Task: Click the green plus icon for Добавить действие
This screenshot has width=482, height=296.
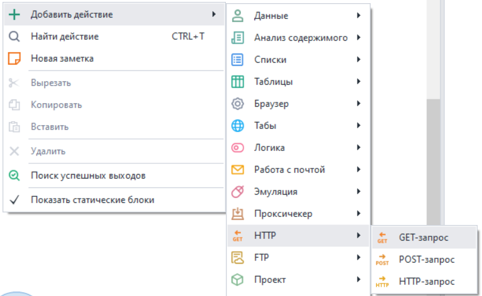Action: point(14,14)
